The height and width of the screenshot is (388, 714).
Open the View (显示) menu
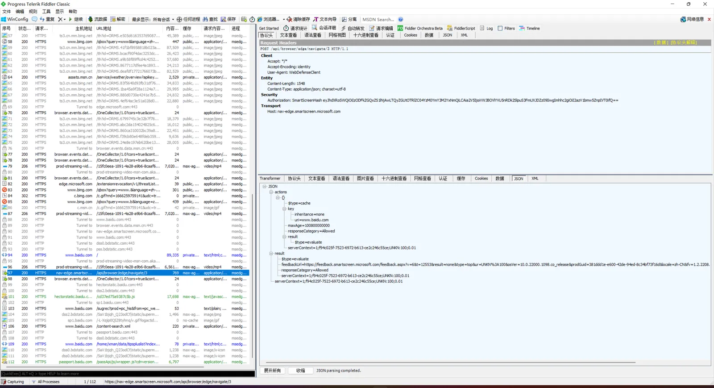[59, 12]
